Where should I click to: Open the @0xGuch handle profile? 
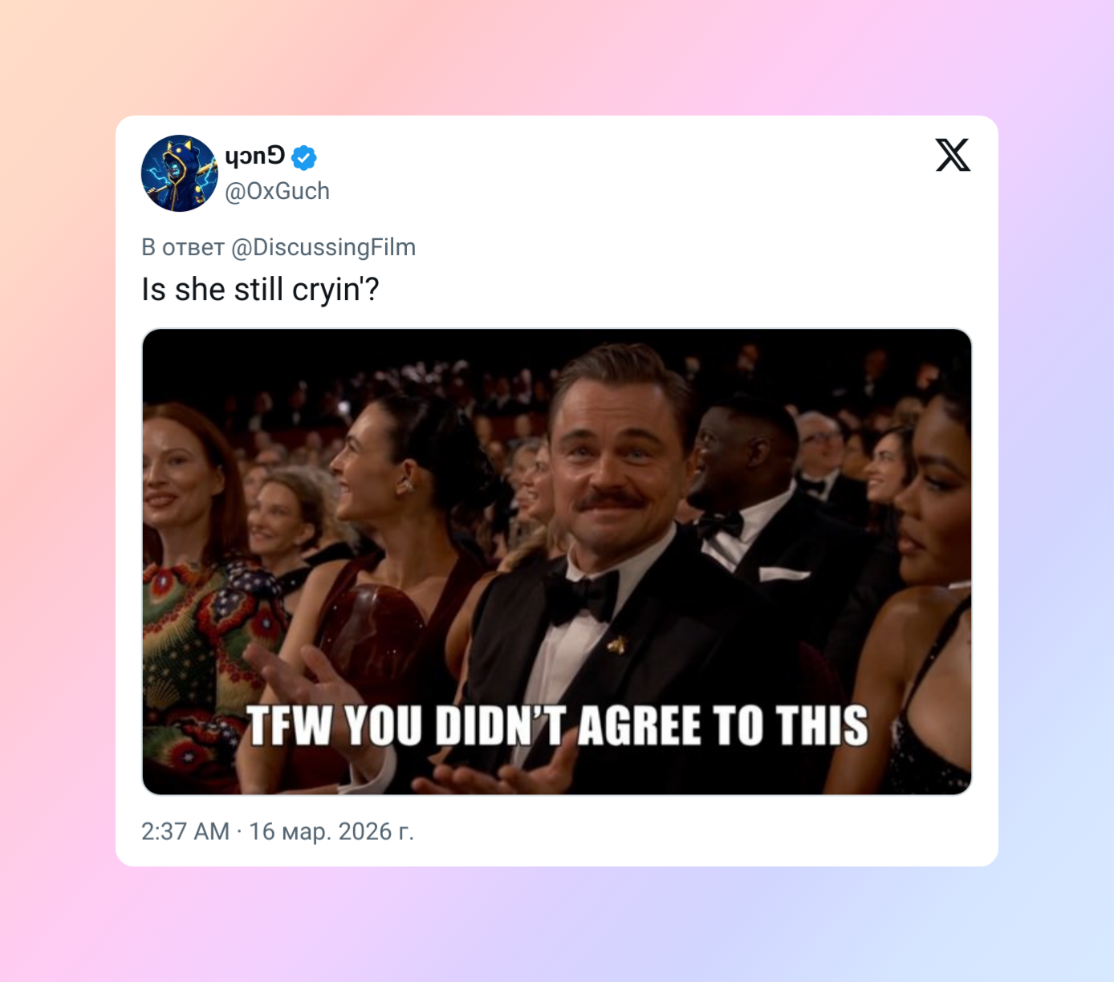(x=278, y=191)
